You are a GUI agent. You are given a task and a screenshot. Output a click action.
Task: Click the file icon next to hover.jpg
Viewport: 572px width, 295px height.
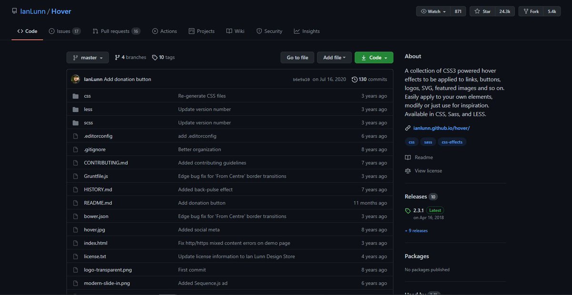tap(75, 229)
